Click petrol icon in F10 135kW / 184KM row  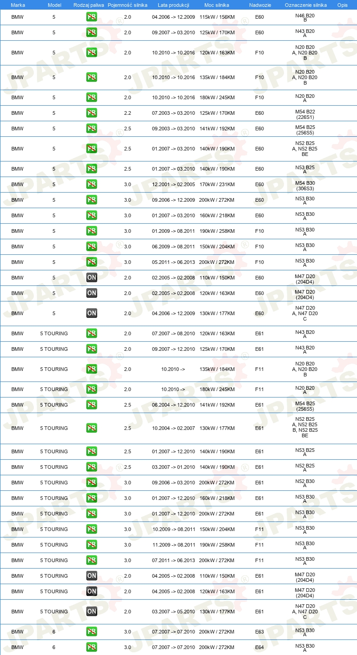click(92, 77)
